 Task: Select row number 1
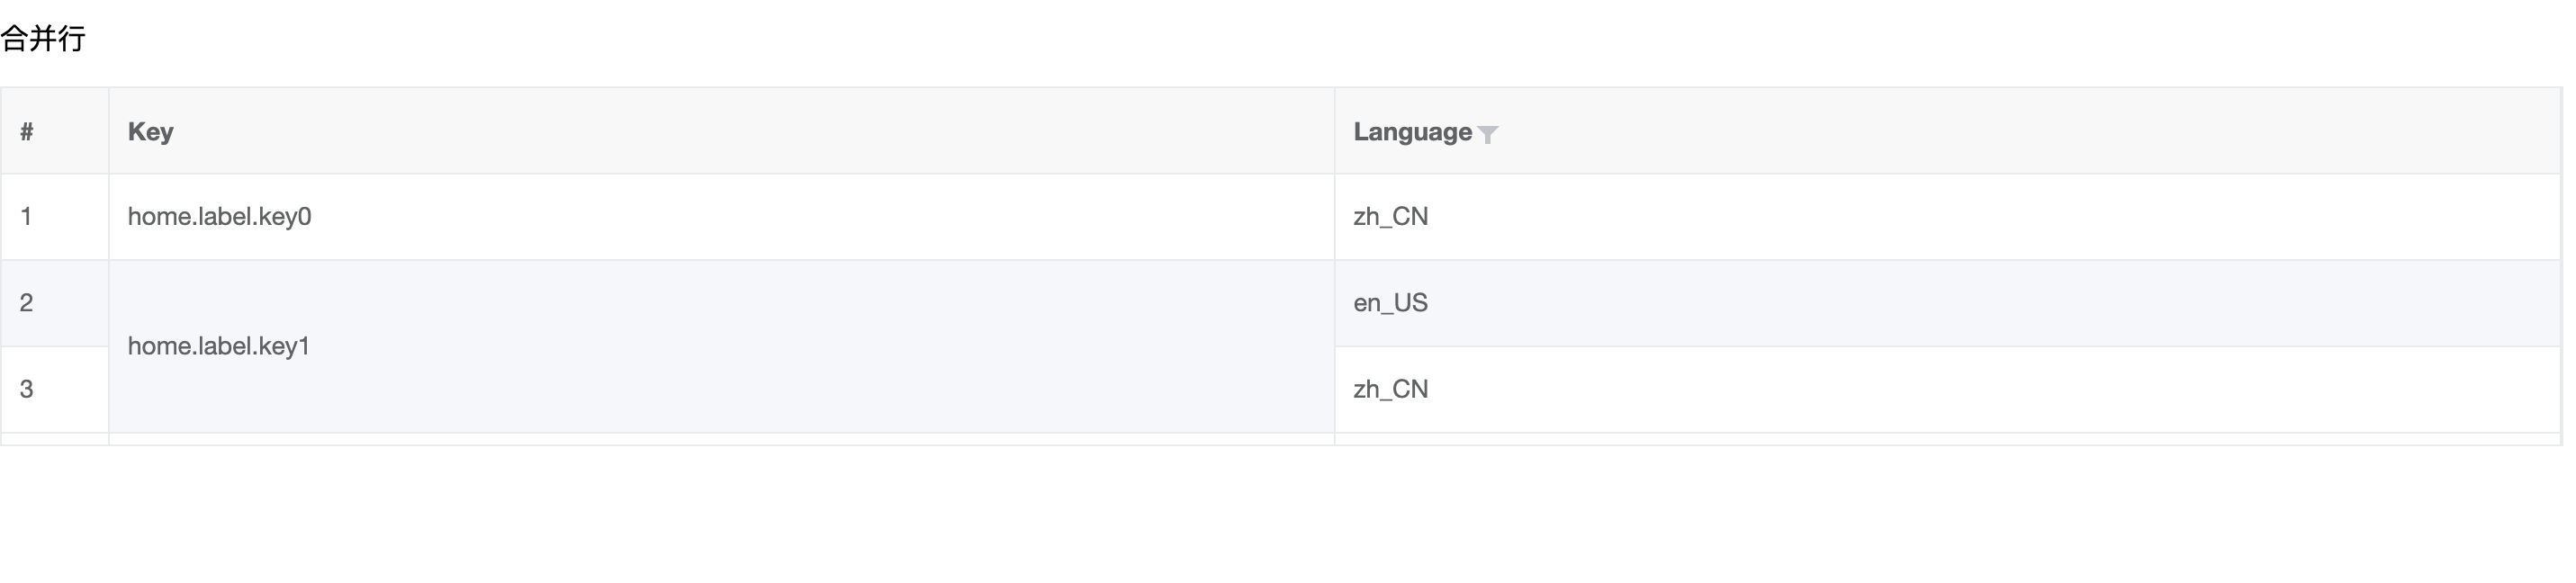point(26,216)
